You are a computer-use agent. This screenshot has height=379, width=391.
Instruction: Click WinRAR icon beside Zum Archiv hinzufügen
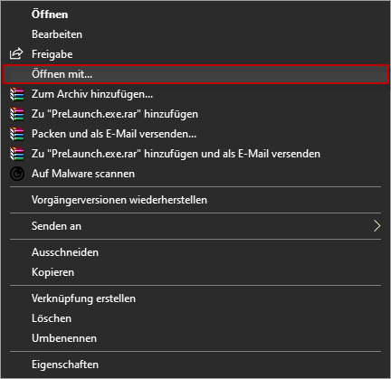[x=17, y=94]
